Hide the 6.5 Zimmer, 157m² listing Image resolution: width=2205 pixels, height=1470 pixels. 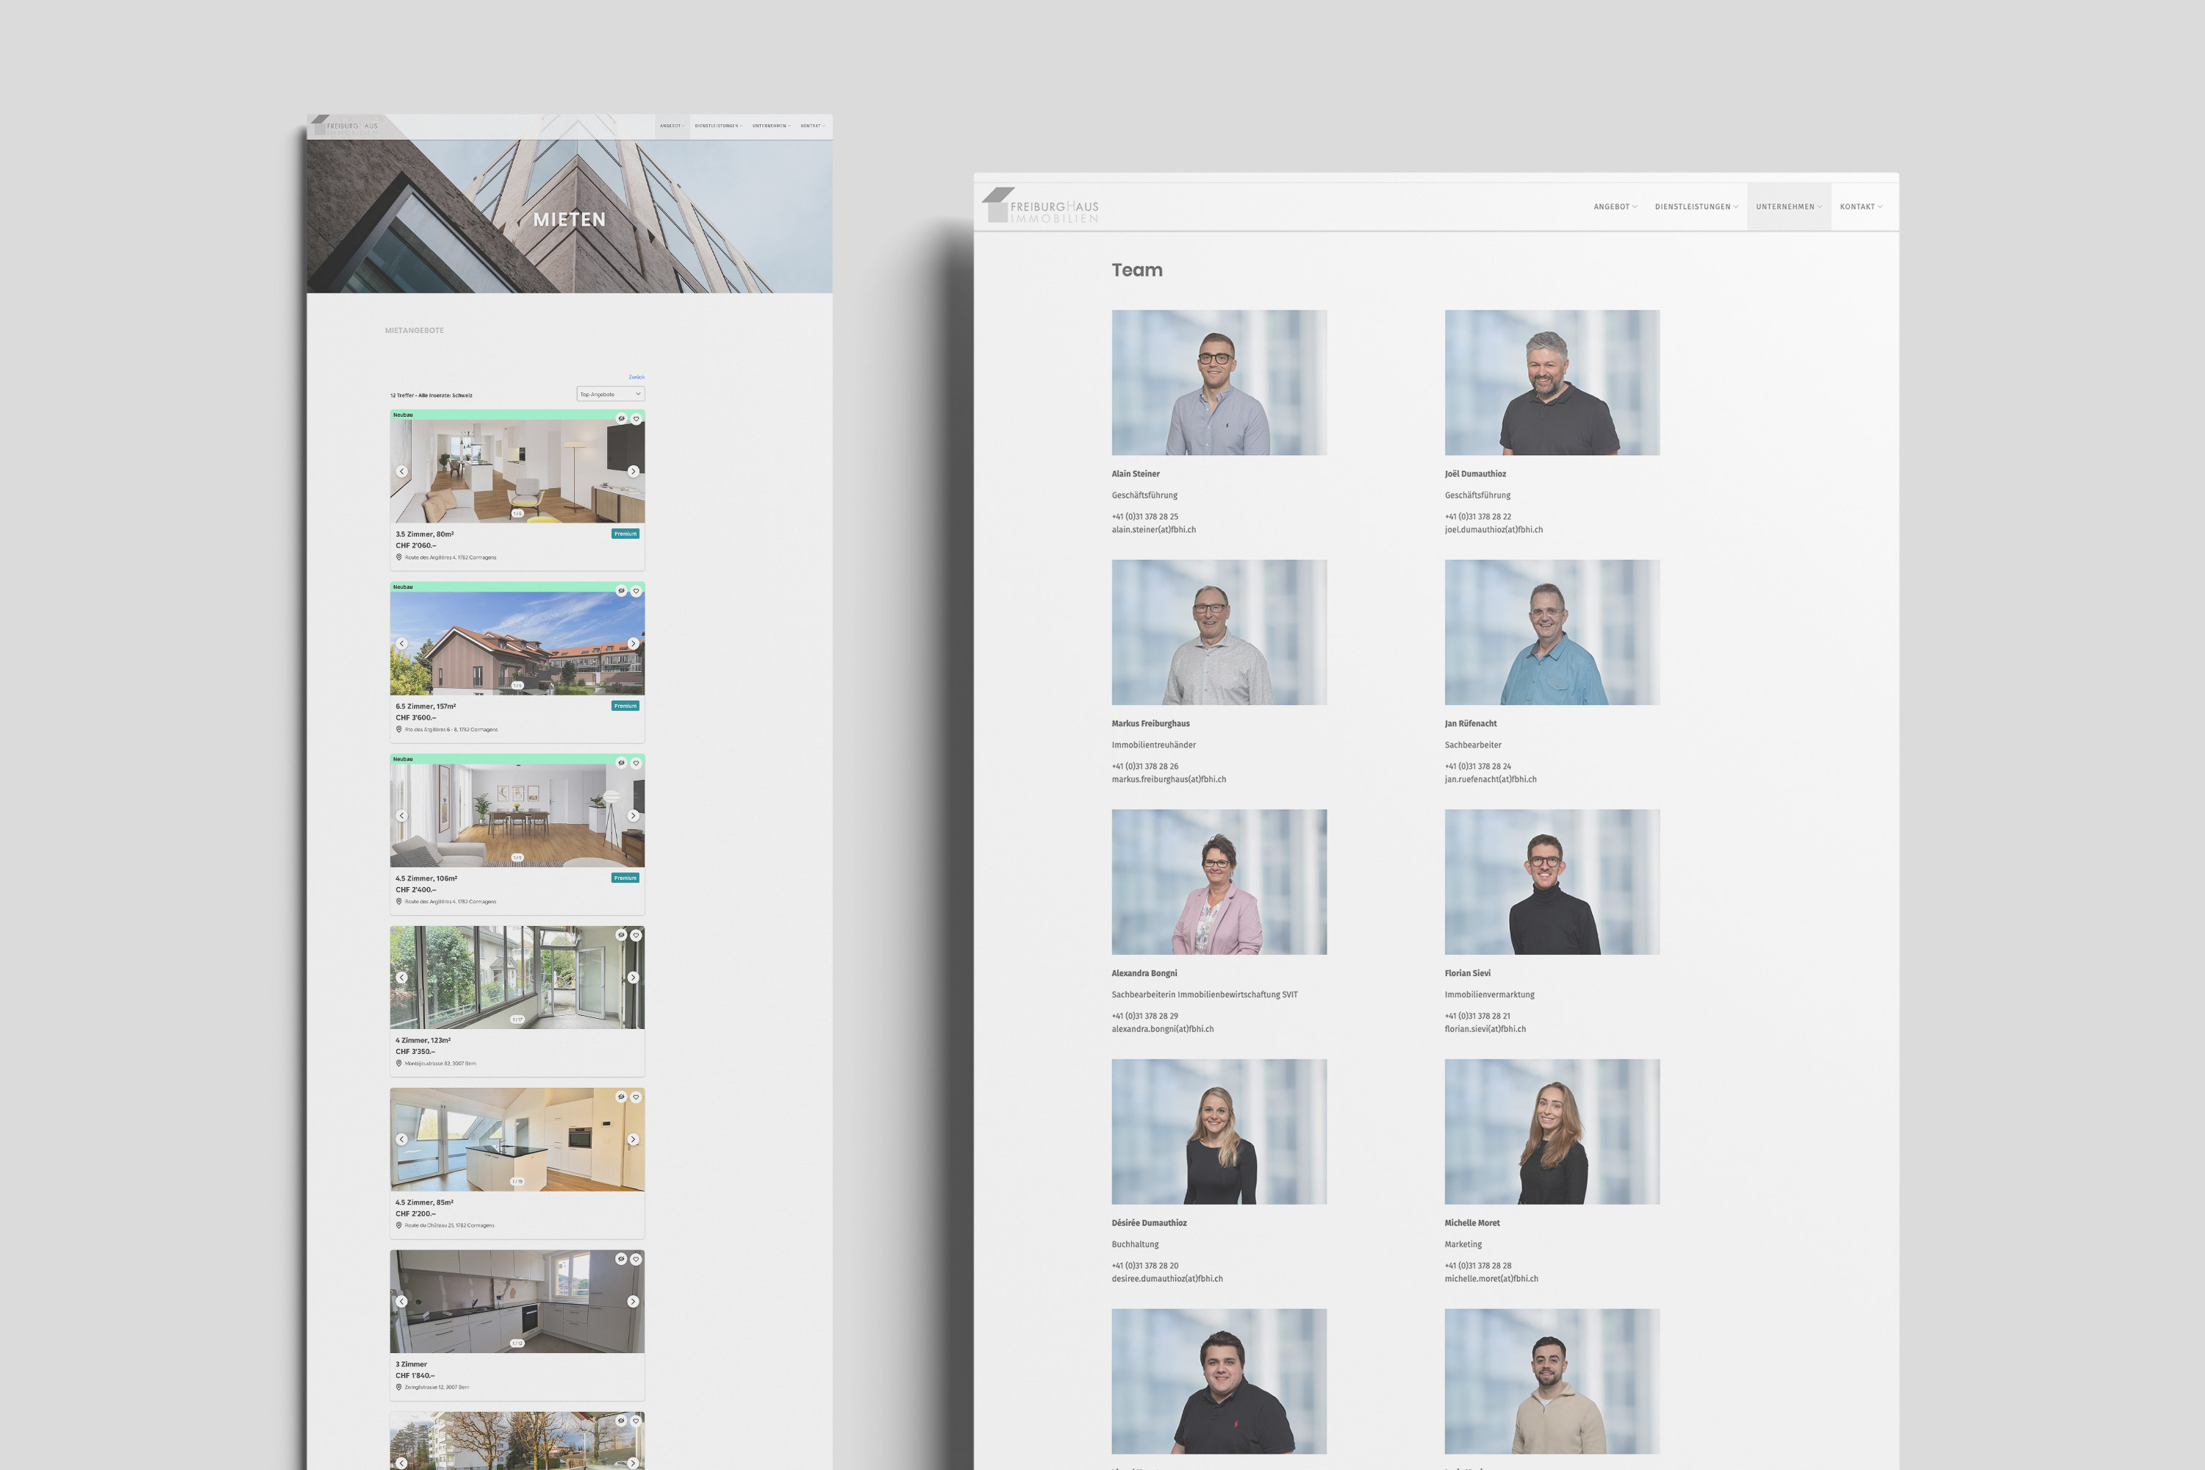pyautogui.click(x=620, y=592)
